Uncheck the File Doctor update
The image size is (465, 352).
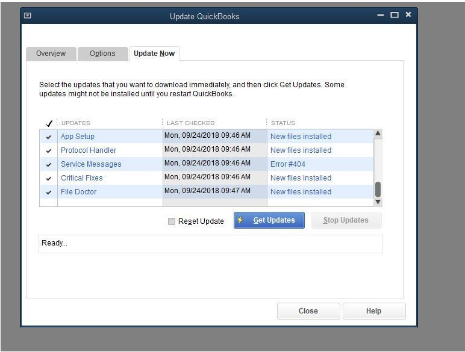coord(49,193)
